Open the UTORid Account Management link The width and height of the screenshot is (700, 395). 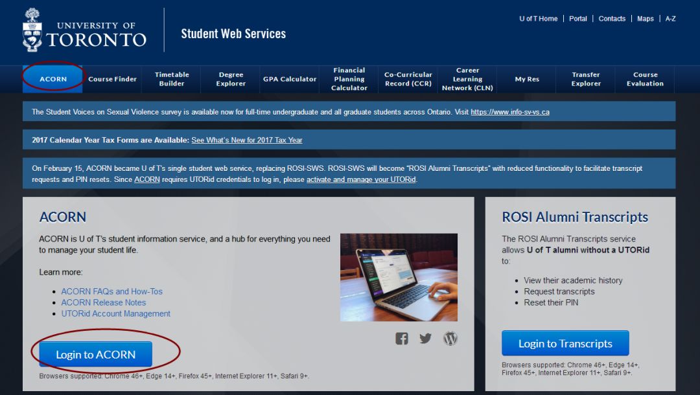pyautogui.click(x=115, y=313)
